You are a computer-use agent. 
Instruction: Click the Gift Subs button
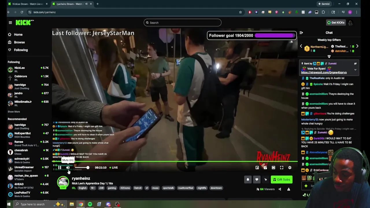(x=282, y=179)
